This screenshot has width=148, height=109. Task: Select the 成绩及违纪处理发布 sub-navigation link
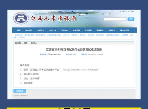(113, 35)
